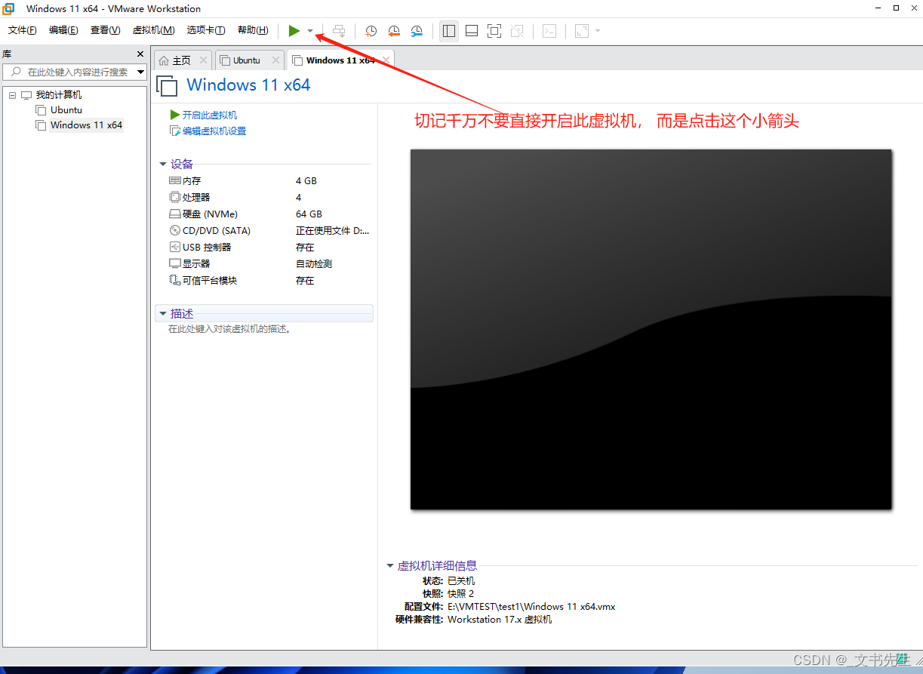
Task: Collapse the 我的计算机 tree node
Action: (x=12, y=95)
